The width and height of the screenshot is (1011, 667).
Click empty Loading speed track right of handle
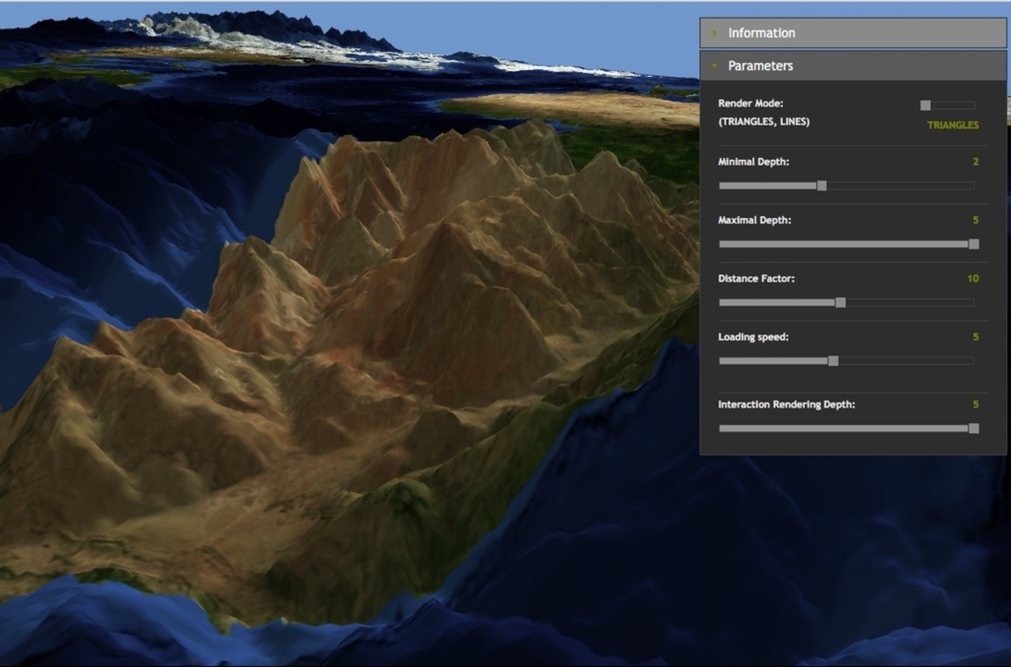tap(904, 361)
